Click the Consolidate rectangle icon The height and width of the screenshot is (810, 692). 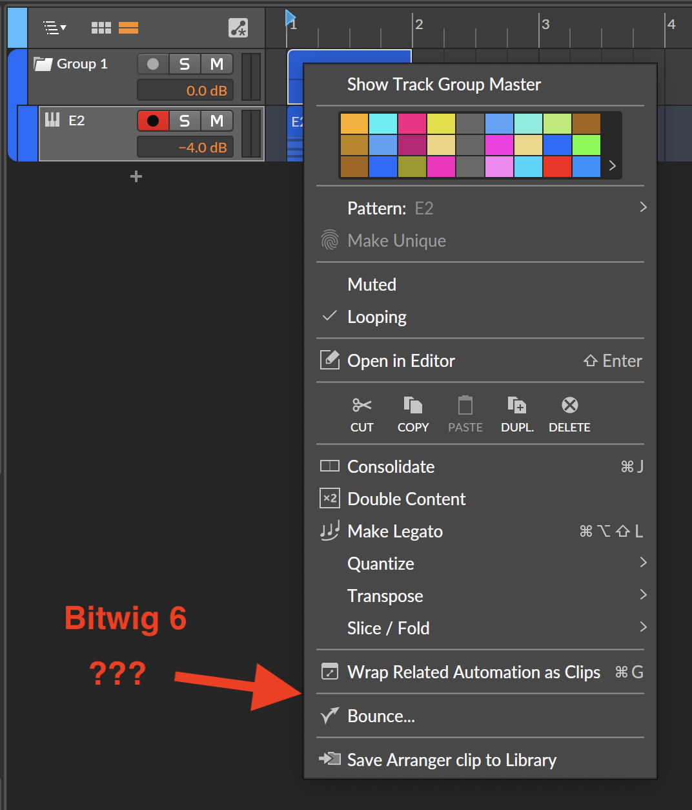330,466
